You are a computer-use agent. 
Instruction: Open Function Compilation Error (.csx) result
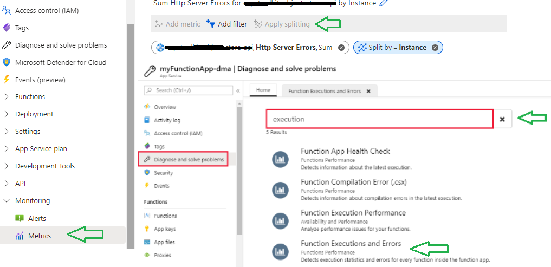click(354, 182)
